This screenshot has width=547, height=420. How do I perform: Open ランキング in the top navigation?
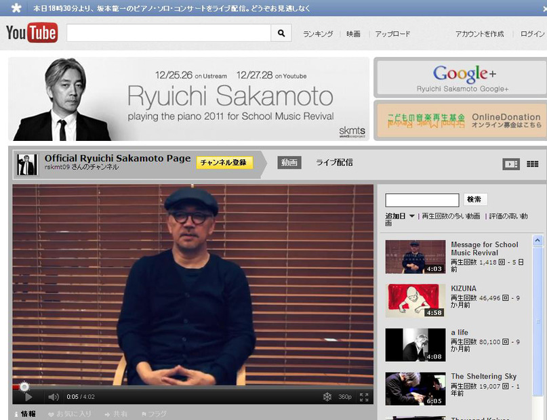coord(318,34)
